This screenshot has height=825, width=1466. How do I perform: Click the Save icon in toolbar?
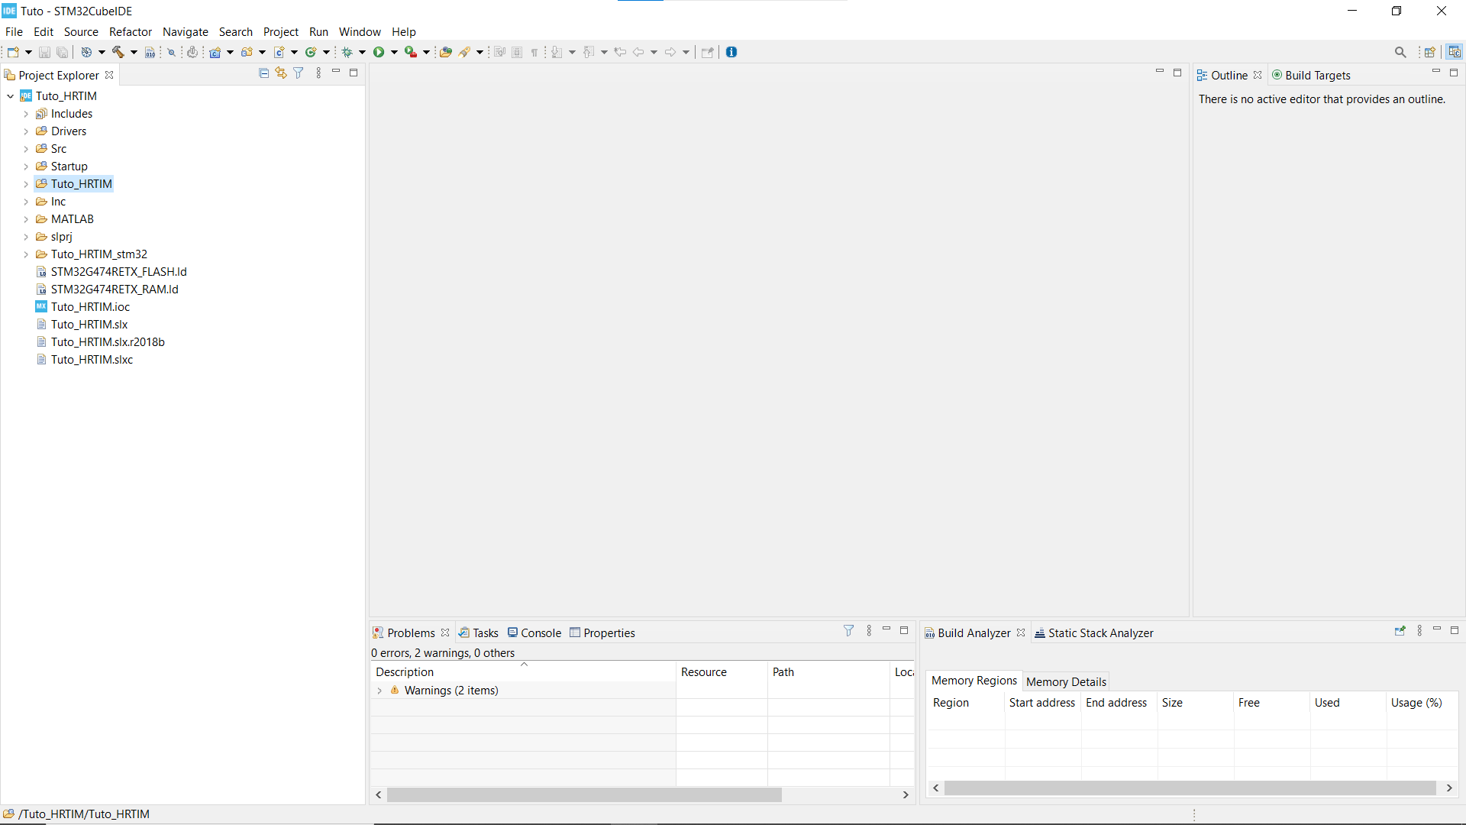click(44, 52)
